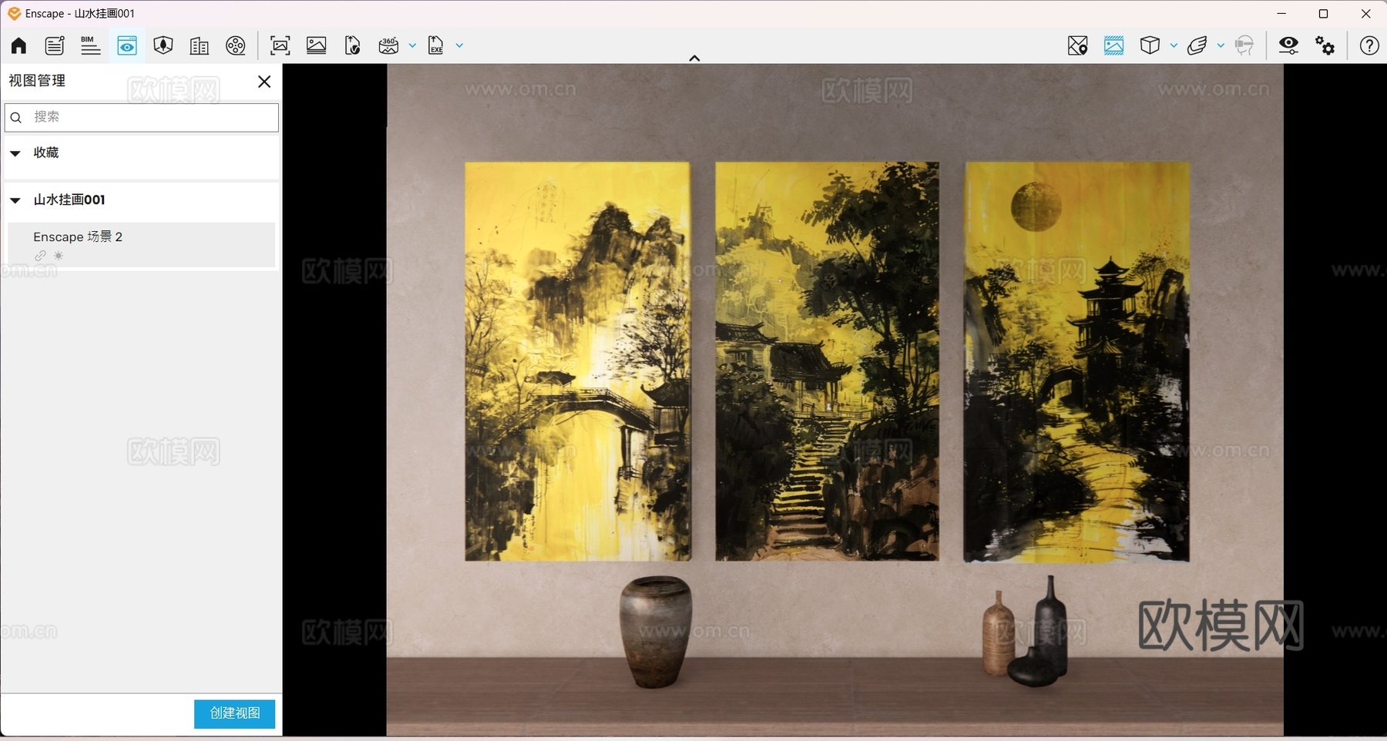The height and width of the screenshot is (741, 1387).
Task: Toggle the minimap location icon
Action: (1077, 45)
